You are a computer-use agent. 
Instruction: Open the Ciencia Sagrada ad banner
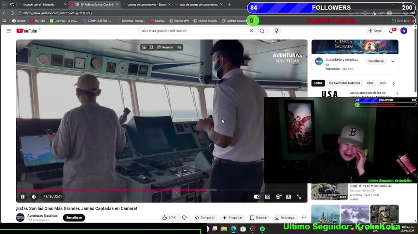point(355,47)
